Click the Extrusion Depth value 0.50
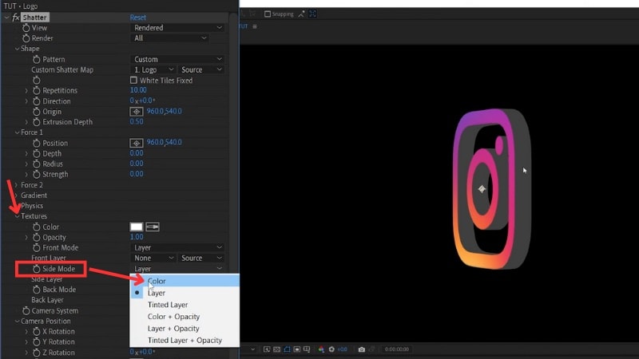Viewport: 639px width, 359px height. (x=137, y=121)
